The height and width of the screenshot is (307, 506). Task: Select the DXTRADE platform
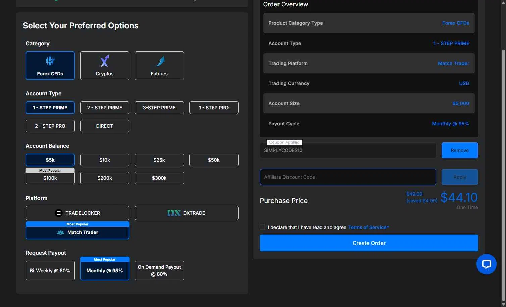coord(187,213)
